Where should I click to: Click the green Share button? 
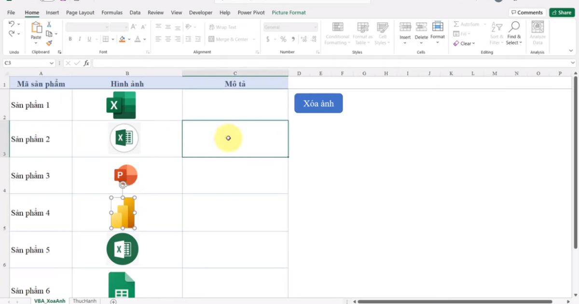562,13
